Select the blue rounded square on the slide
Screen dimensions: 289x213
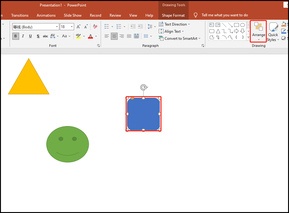(144, 114)
